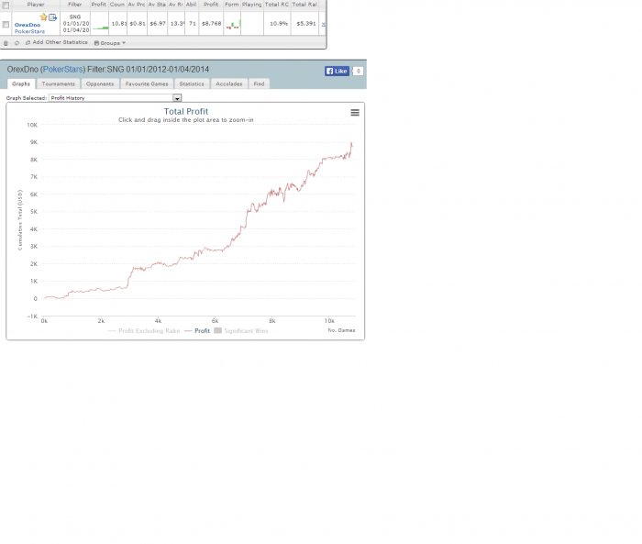Open the OrexDno player link in table
The image size is (642, 544).
coord(28,25)
